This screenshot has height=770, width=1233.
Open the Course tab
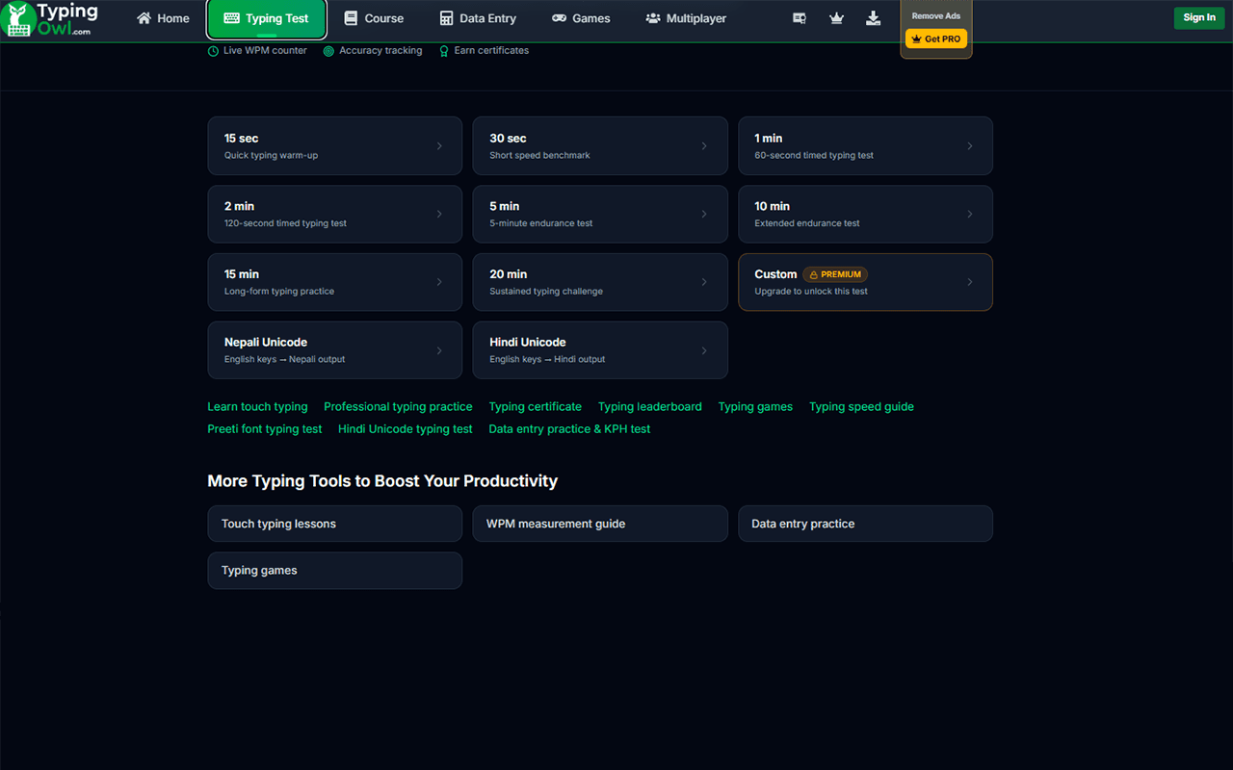pyautogui.click(x=374, y=18)
